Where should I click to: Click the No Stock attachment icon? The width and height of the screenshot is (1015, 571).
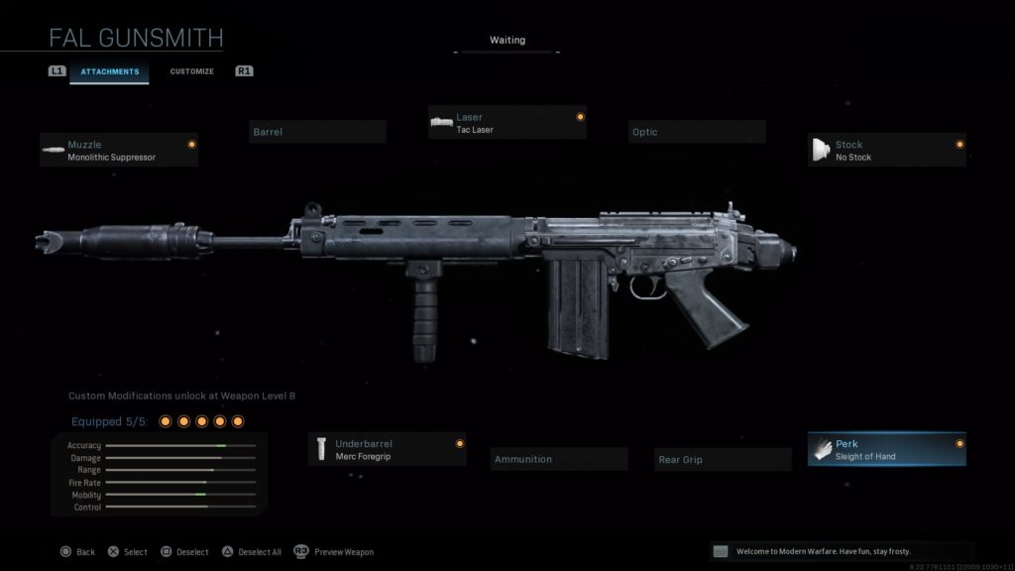click(x=821, y=150)
